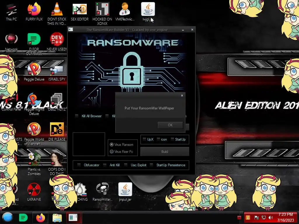Launch Peggle World of Warcraft shortcut

(x=34, y=134)
